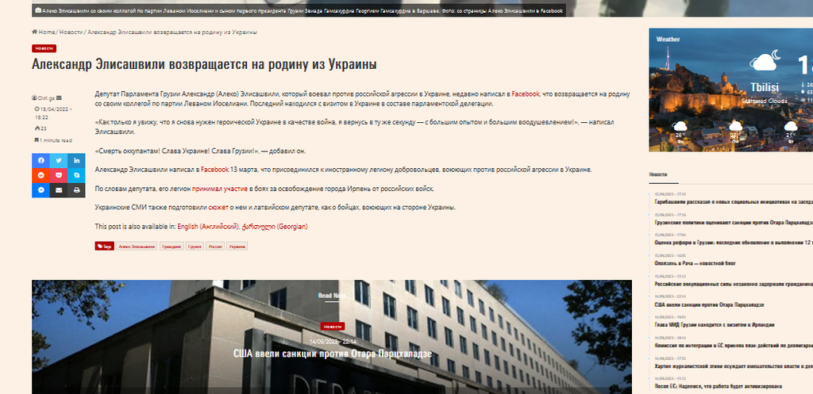
Task: Open sidebar story Грузинские политики оценивают санкции
Action: pos(734,222)
